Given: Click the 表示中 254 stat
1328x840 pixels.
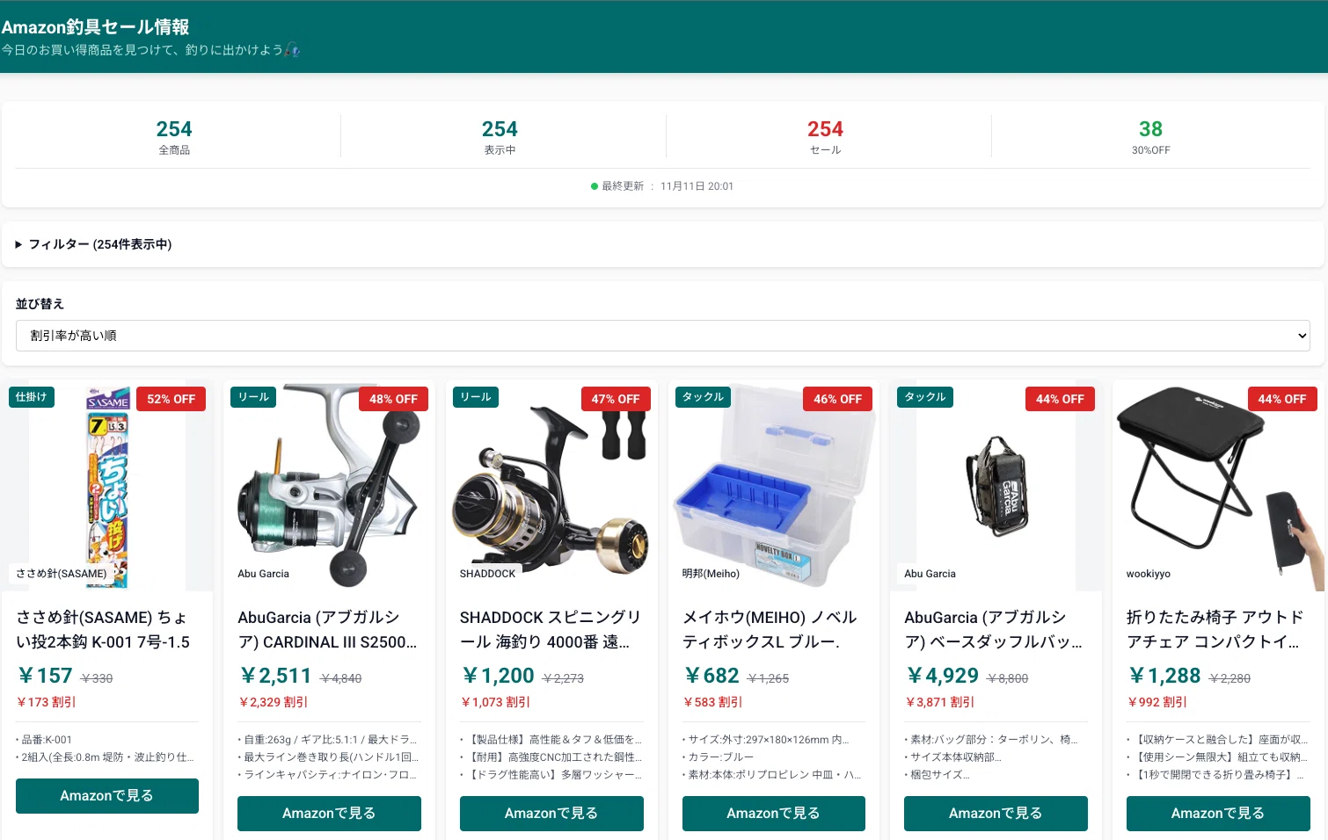Looking at the screenshot, I should 500,137.
